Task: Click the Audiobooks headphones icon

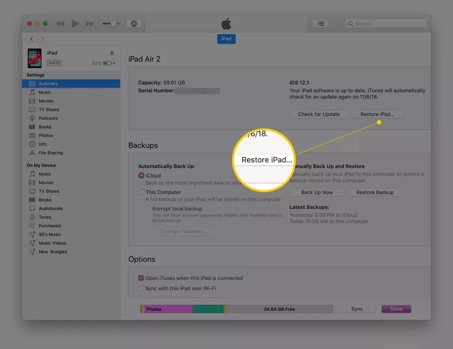Action: pyautogui.click(x=32, y=208)
